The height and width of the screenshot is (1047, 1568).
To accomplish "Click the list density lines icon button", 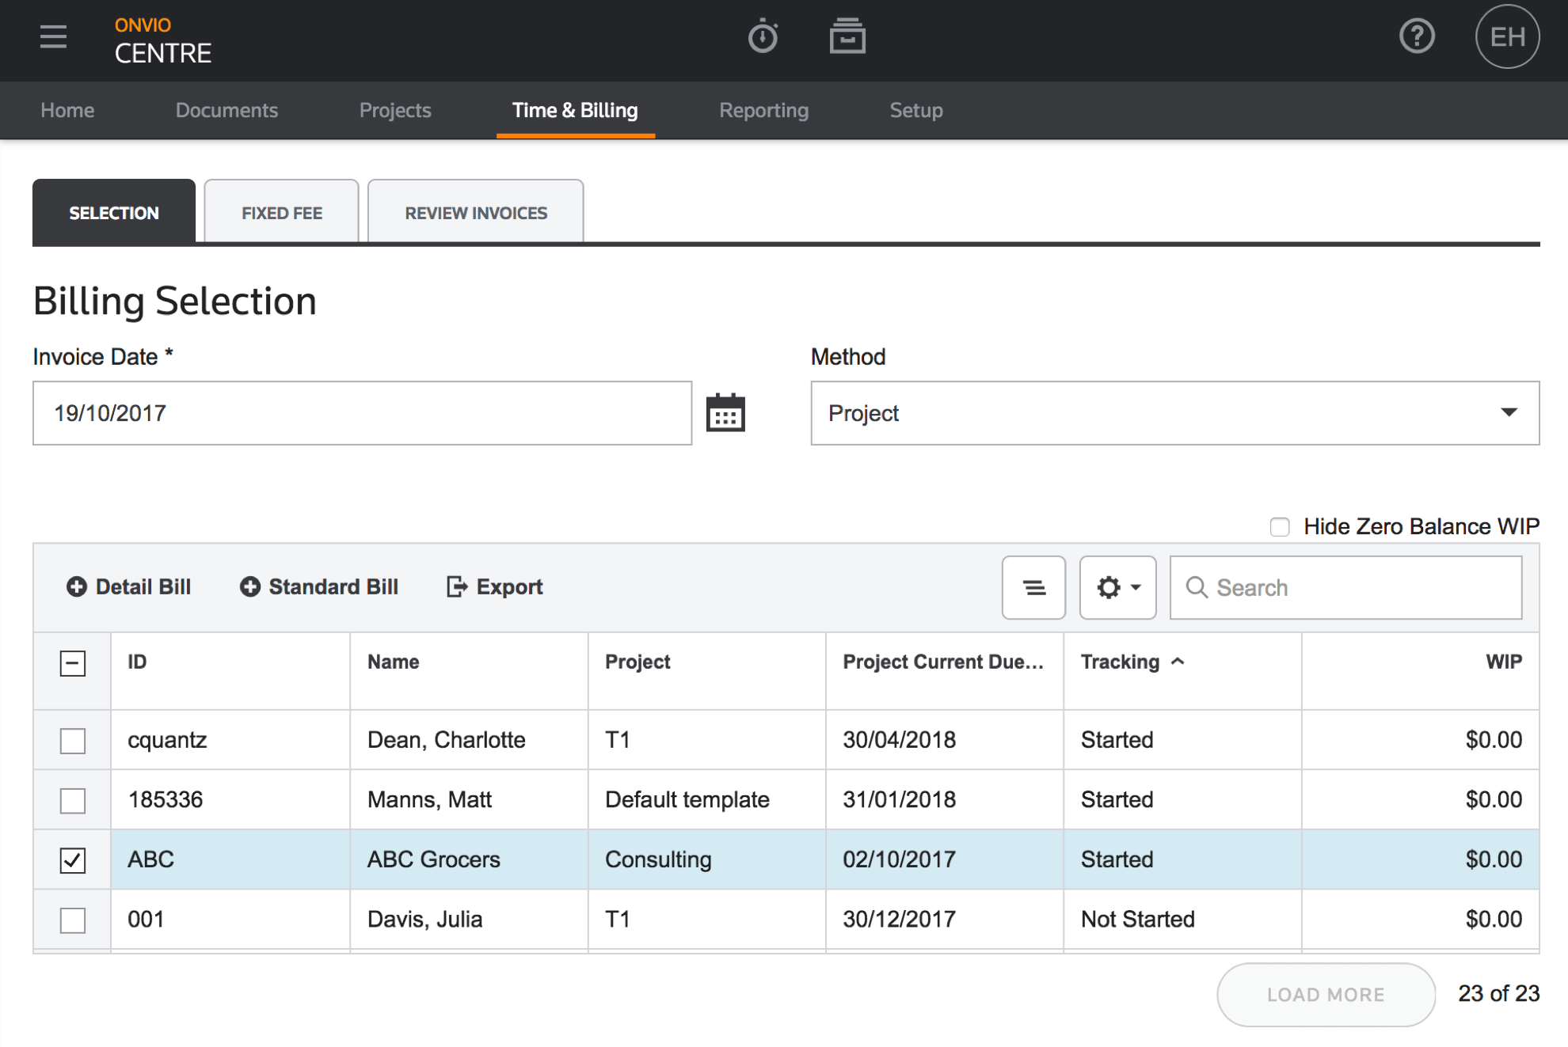I will tap(1033, 587).
